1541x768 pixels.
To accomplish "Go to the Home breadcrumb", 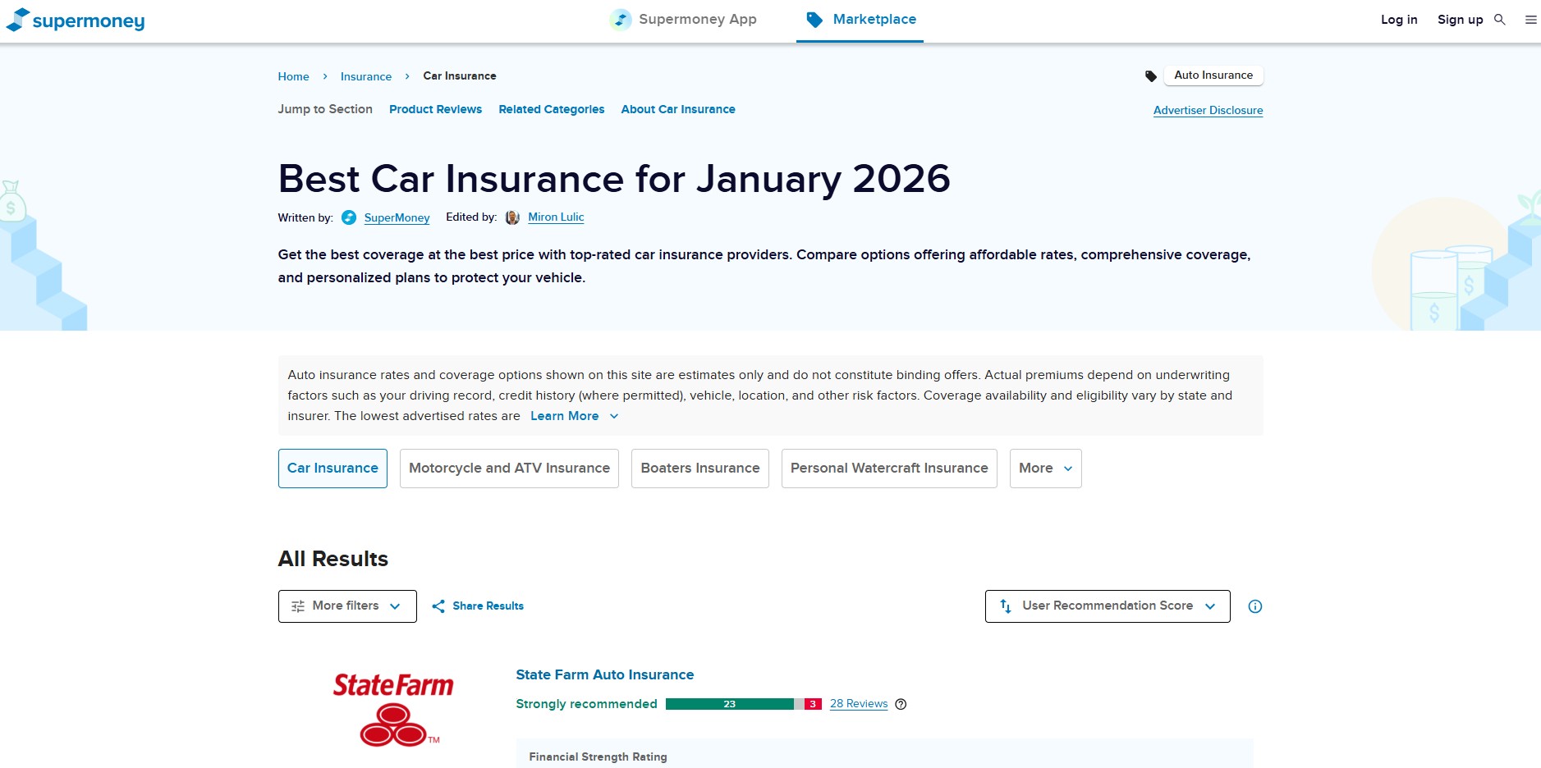I will 293,76.
